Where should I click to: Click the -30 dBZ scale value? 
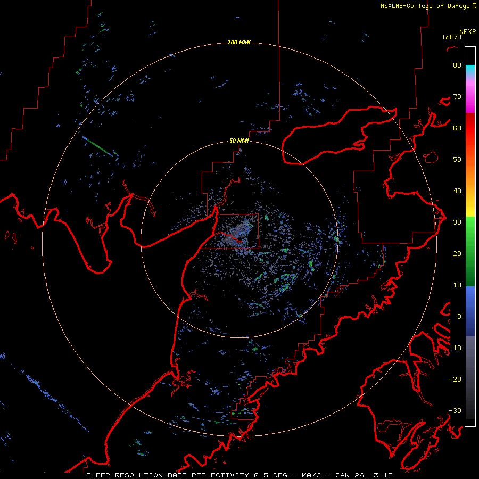click(x=455, y=410)
